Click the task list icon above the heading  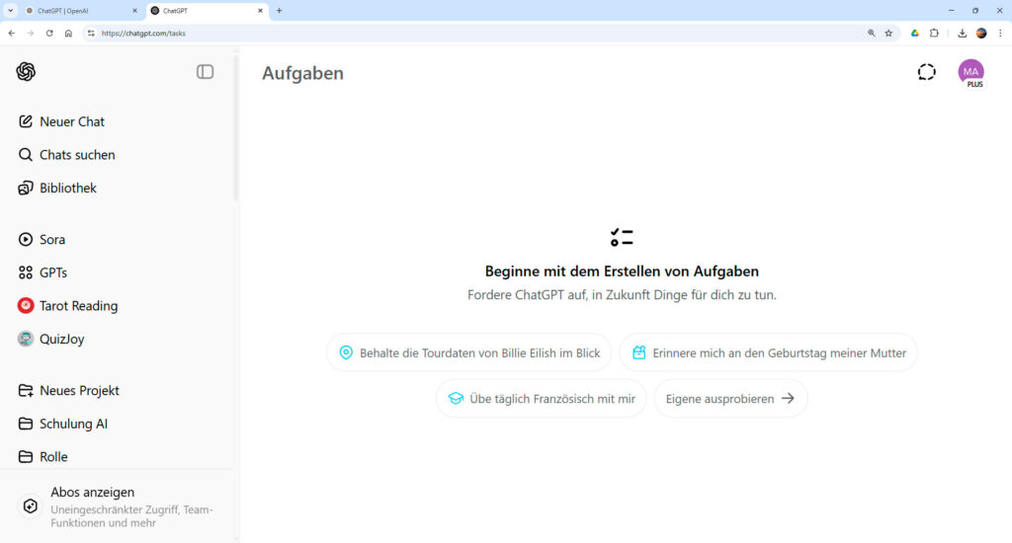click(622, 237)
